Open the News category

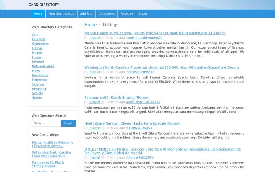click(x=36, y=71)
